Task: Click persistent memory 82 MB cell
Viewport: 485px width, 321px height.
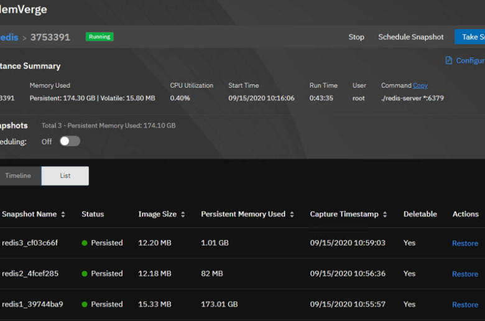Action: click(x=212, y=274)
